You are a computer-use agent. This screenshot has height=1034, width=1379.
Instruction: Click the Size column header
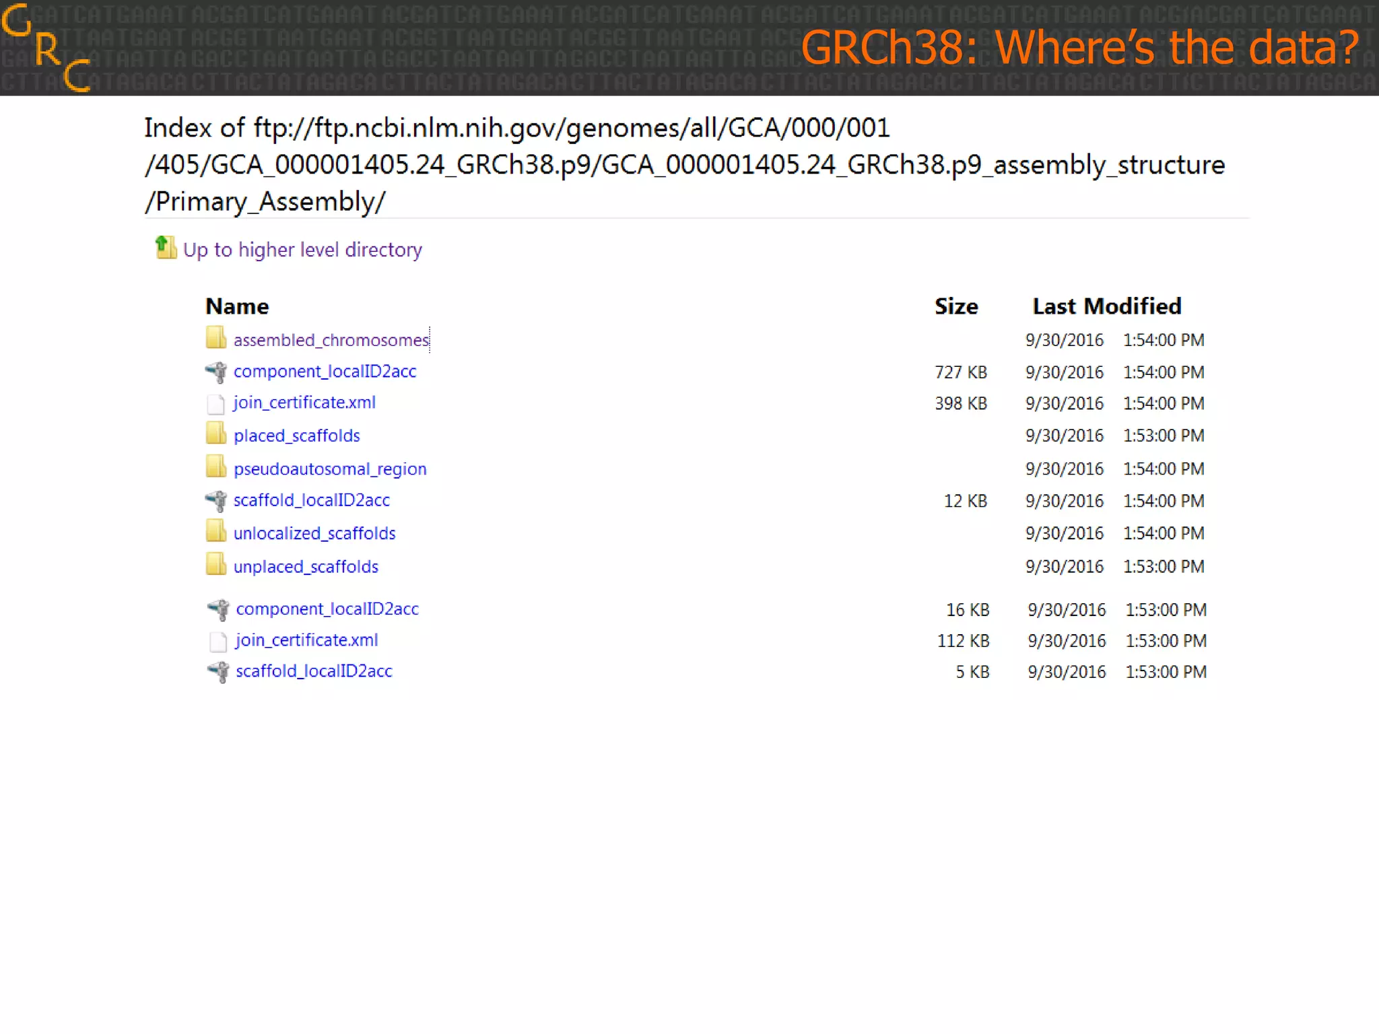tap(956, 306)
